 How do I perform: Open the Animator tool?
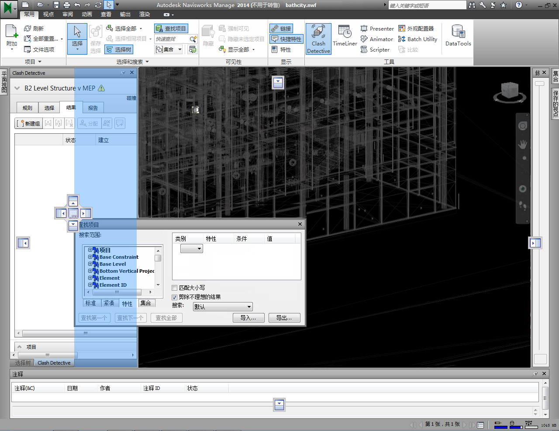click(377, 39)
